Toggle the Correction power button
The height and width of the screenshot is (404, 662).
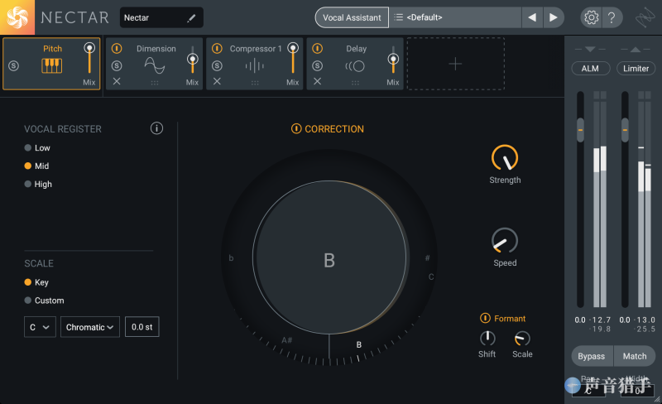click(296, 128)
